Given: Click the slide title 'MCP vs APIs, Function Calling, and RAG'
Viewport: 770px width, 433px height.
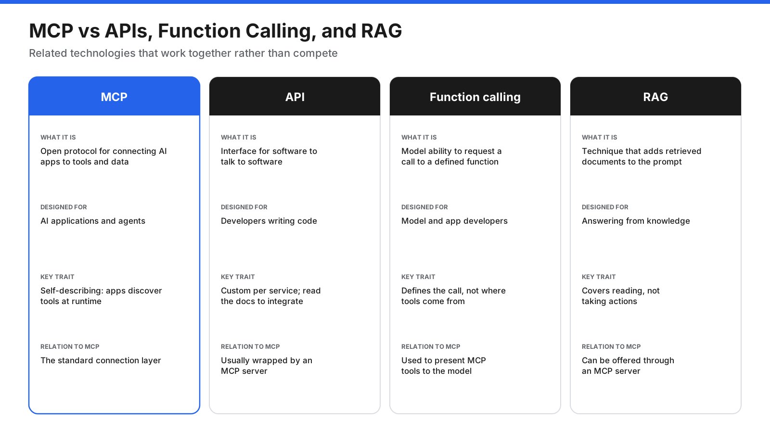Looking at the screenshot, I should click(x=215, y=31).
